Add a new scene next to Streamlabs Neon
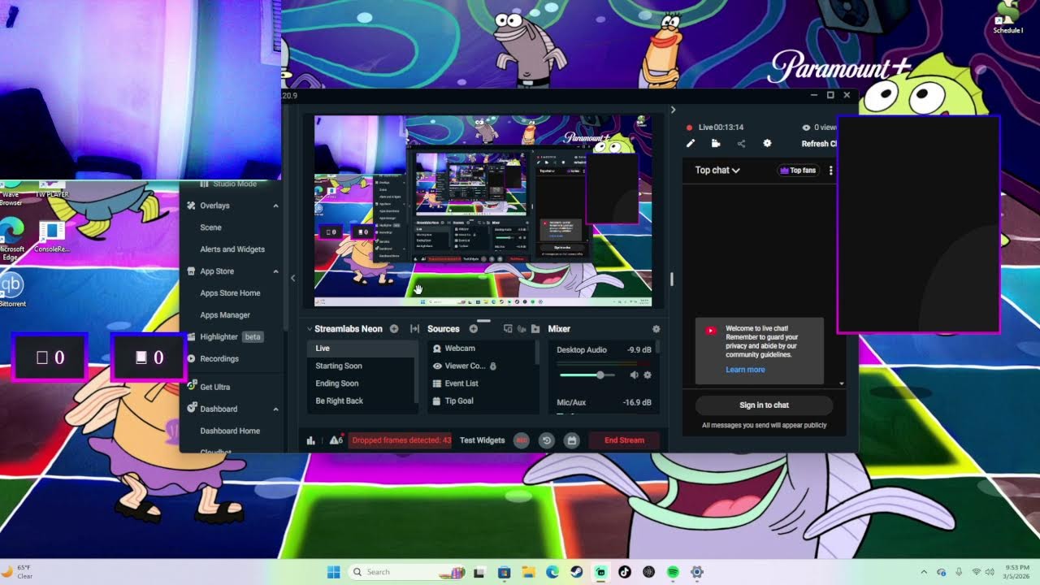 point(394,329)
